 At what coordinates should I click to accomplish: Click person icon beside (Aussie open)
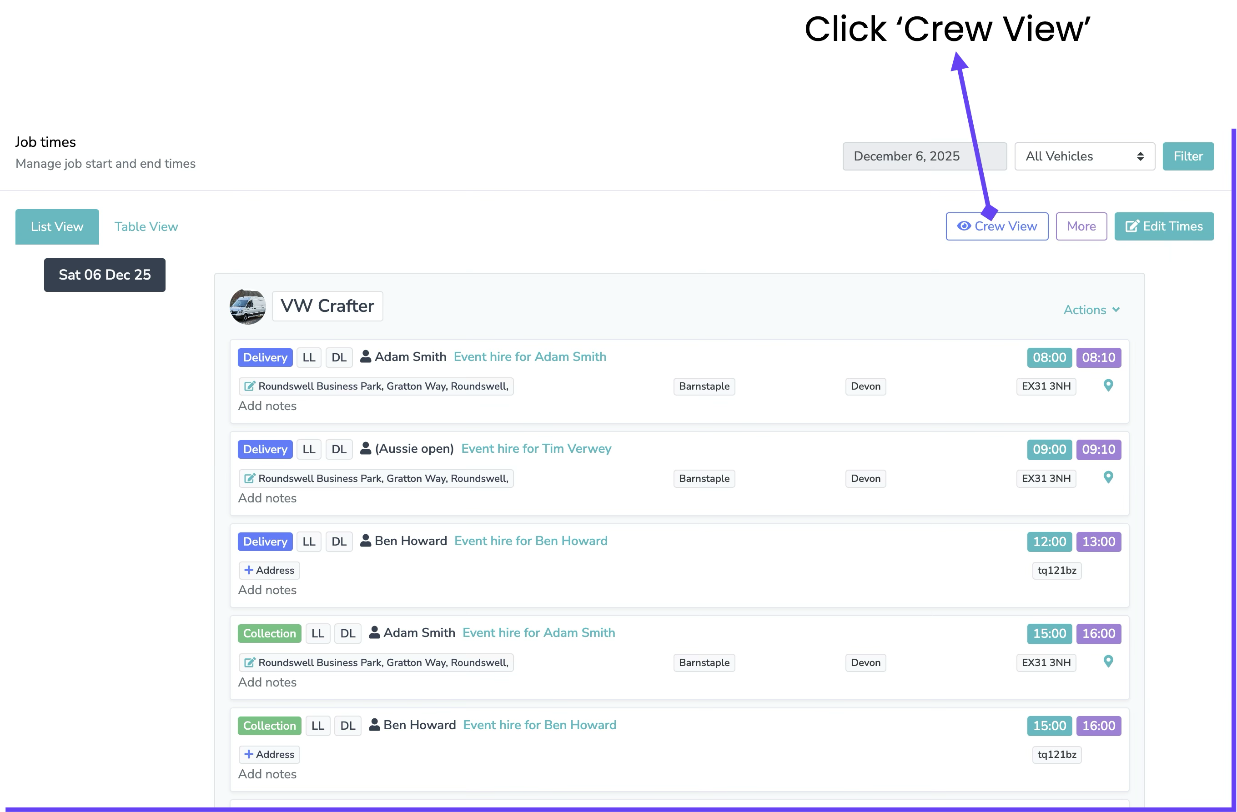[x=365, y=448]
